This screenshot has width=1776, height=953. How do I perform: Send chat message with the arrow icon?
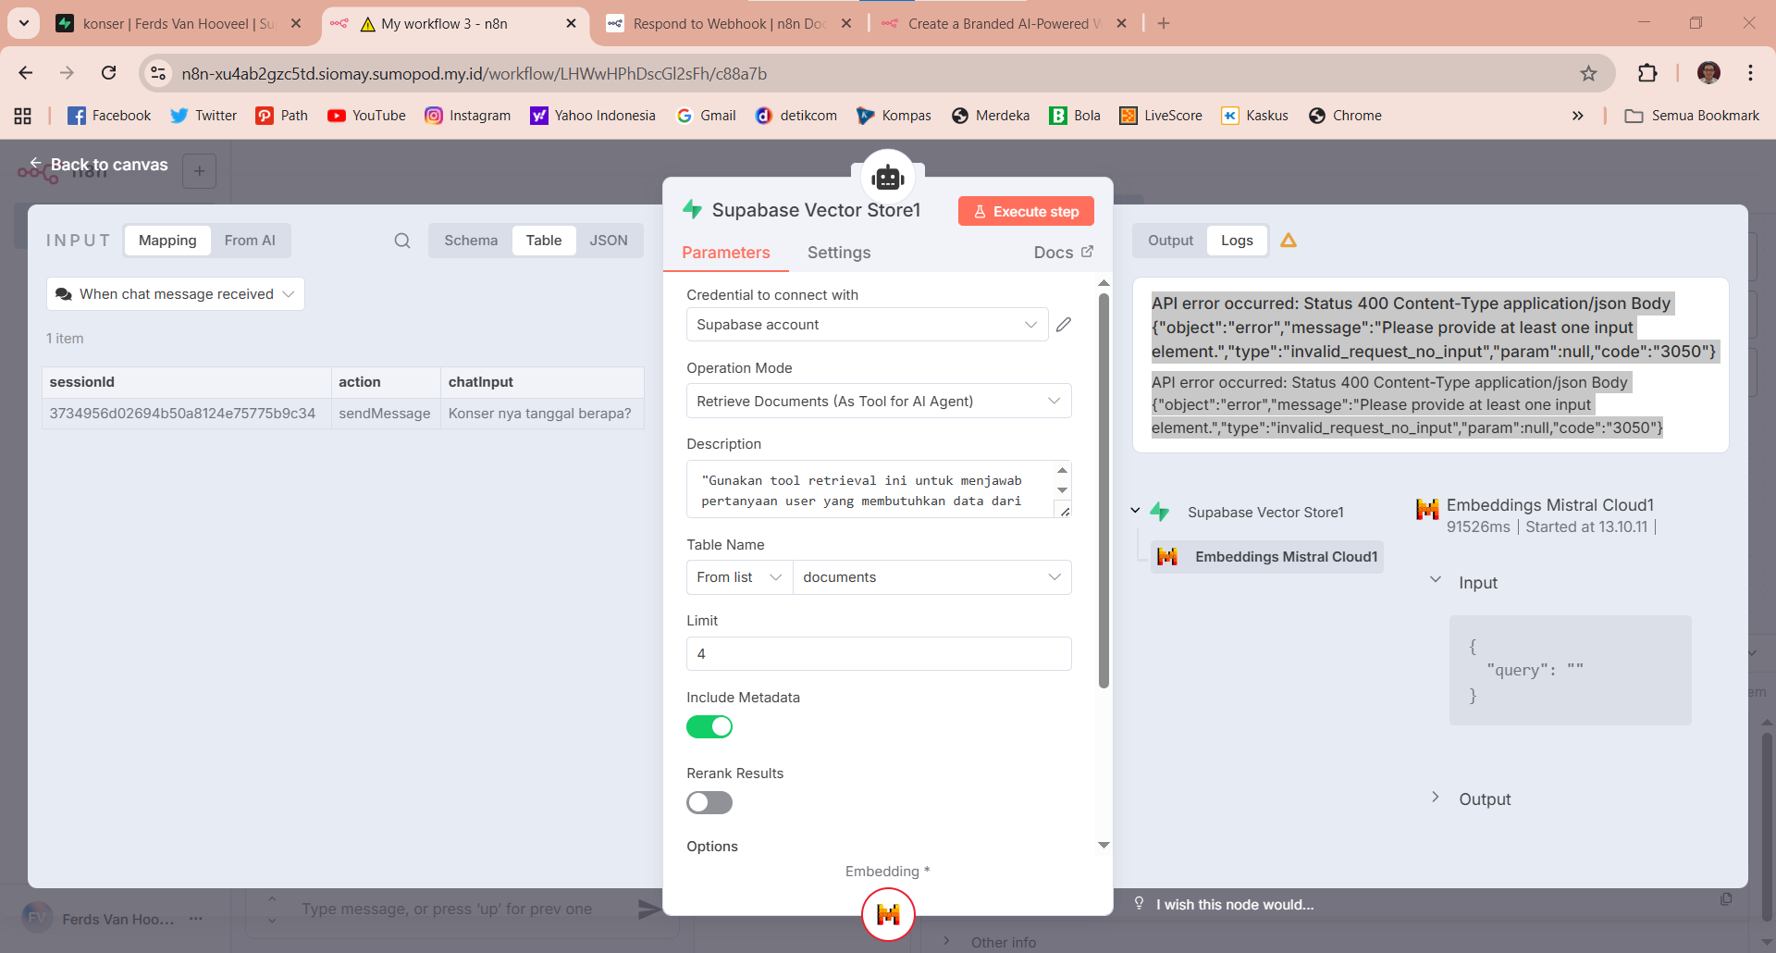pyautogui.click(x=649, y=910)
